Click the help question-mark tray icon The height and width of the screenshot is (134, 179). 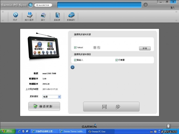point(155,131)
